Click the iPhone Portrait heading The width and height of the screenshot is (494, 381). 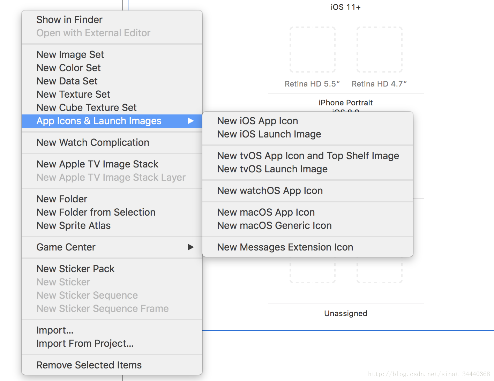346,103
